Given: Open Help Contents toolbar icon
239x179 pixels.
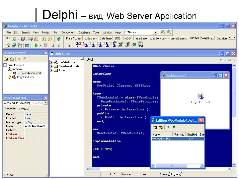Looking at the screenshot, I should pyautogui.click(x=58, y=39).
